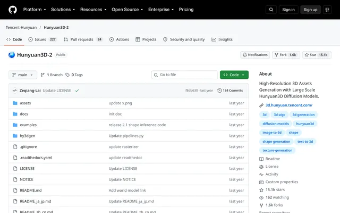Open the 184 Commits history icon
Image resolution: width=340 pixels, height=213 pixels.
coord(219,91)
